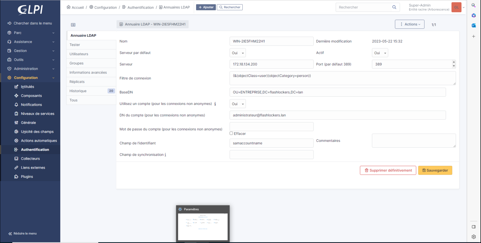481x243 pixels.
Task: Click the GLPI logo
Action: point(30,10)
